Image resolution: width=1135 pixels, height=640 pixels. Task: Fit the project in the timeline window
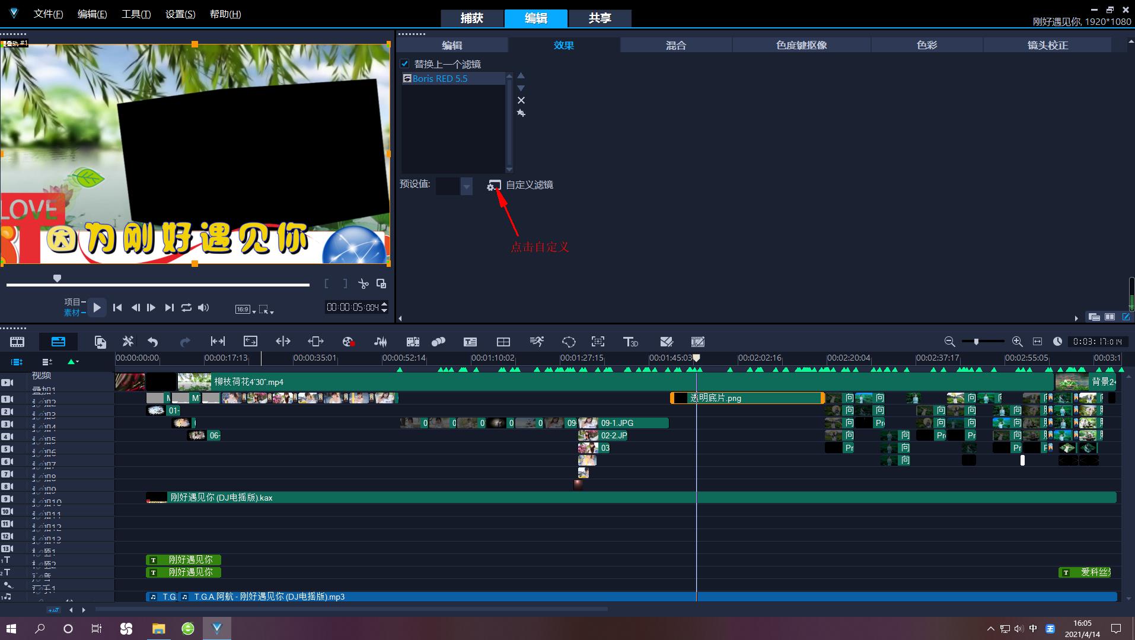1037,342
